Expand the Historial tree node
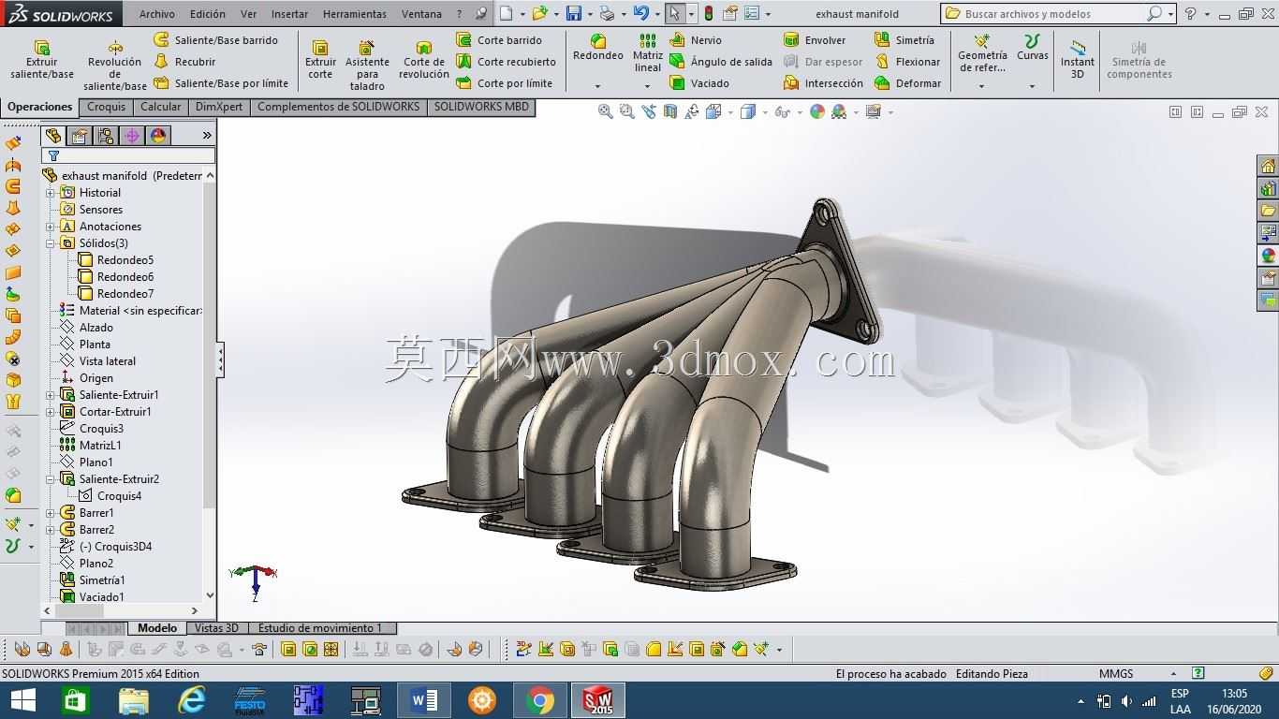The image size is (1279, 719). (x=51, y=193)
